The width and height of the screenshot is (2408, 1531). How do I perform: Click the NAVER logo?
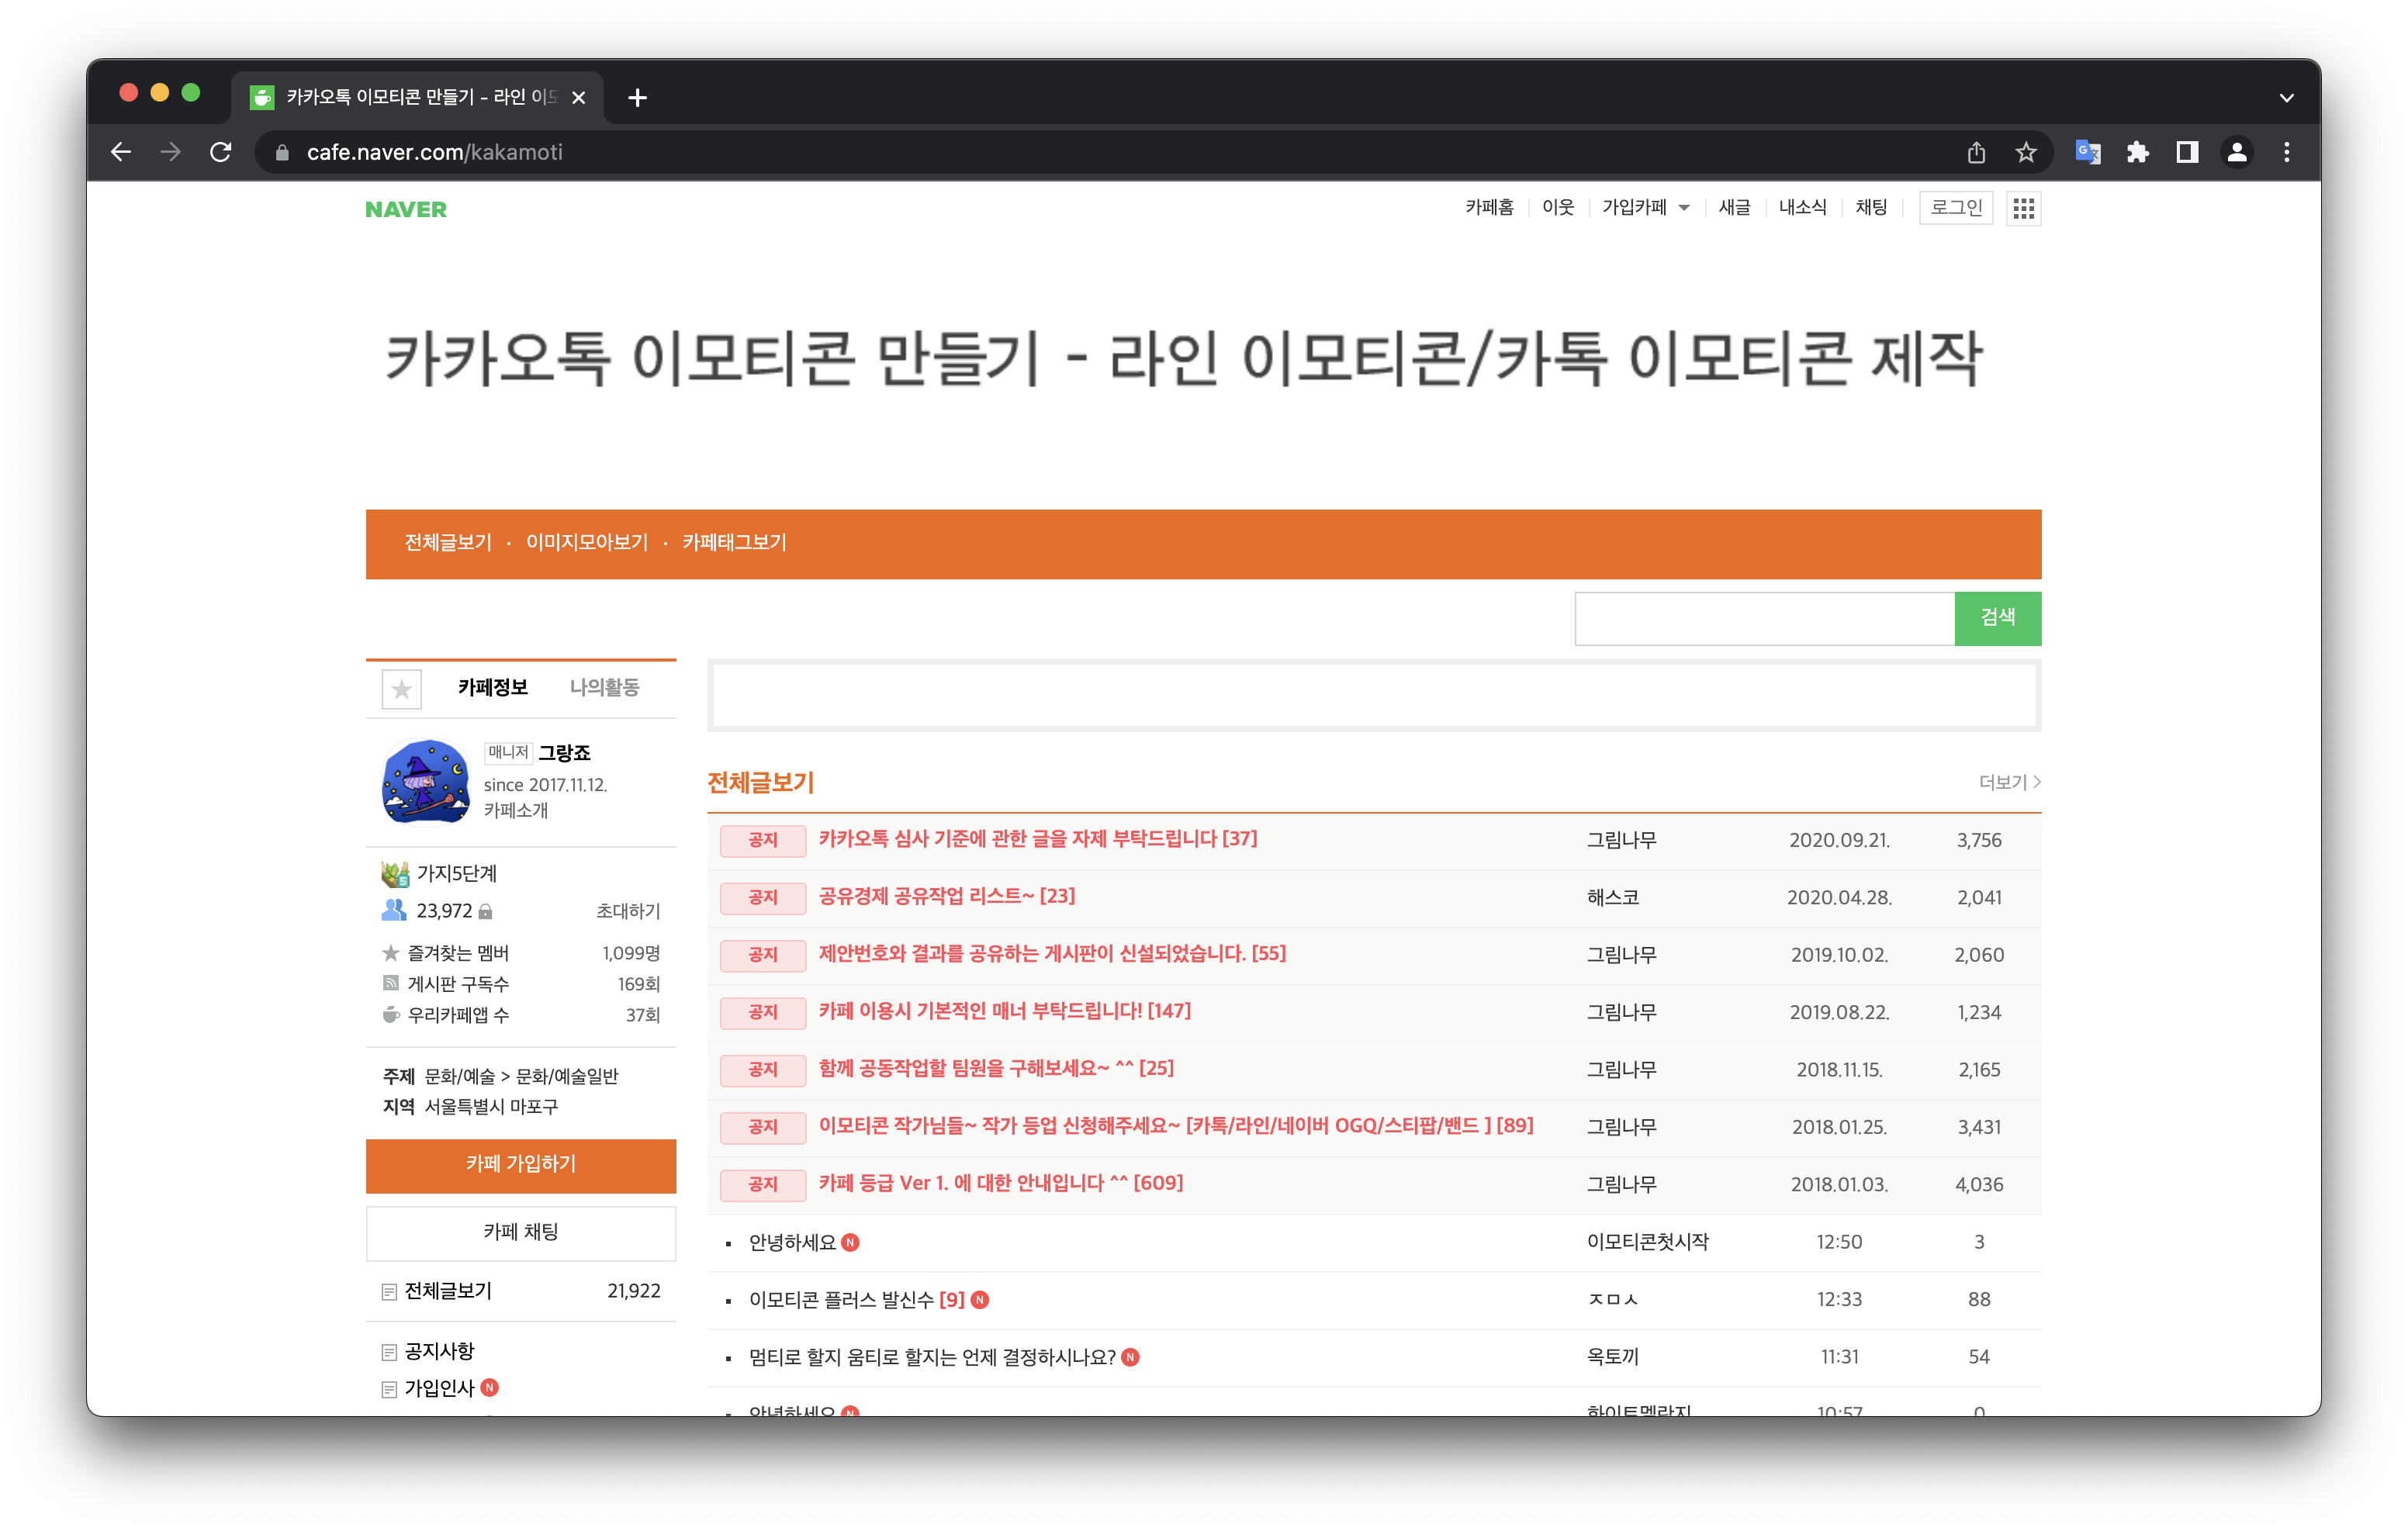tap(404, 209)
